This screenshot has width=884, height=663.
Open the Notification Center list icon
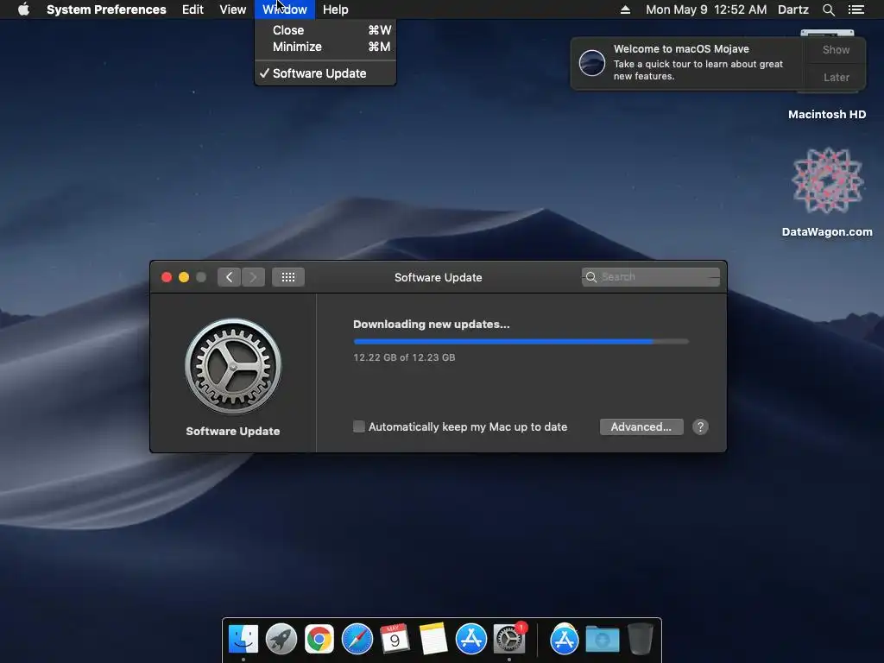coord(856,9)
